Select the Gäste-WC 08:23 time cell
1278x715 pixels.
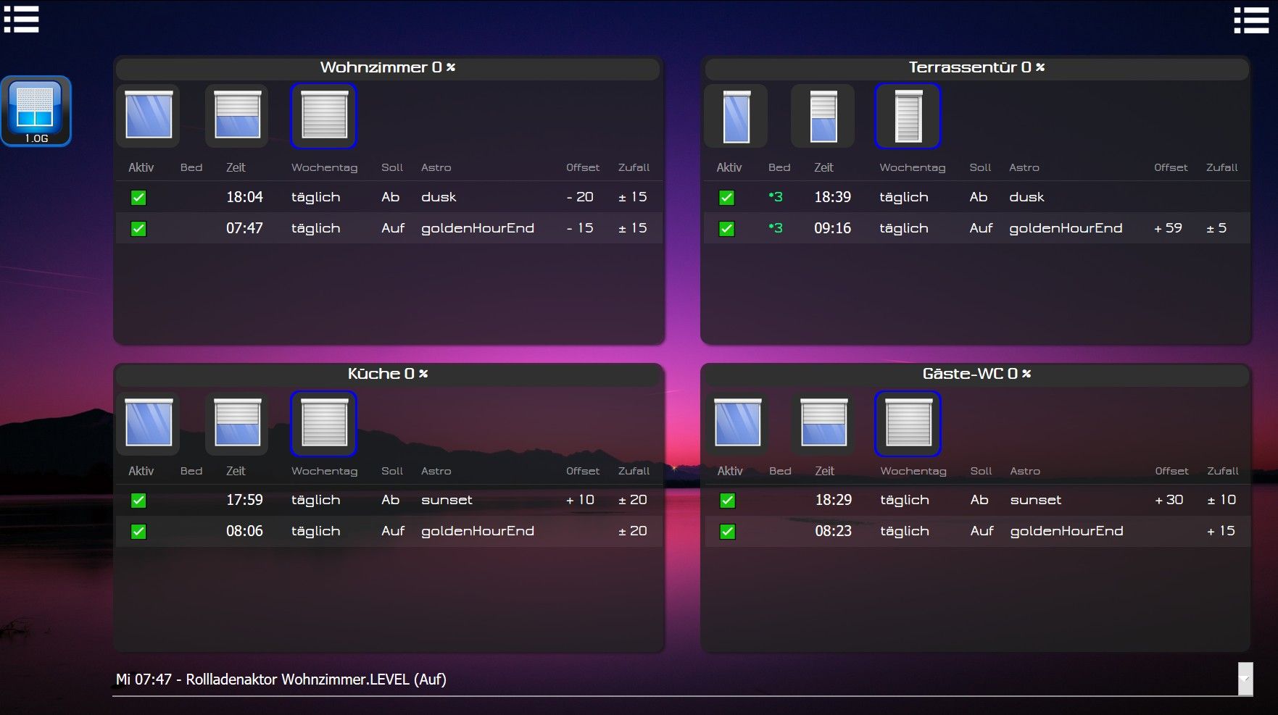tap(834, 531)
